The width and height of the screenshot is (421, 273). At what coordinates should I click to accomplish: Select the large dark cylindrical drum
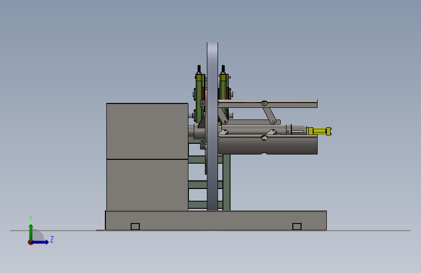point(268,145)
